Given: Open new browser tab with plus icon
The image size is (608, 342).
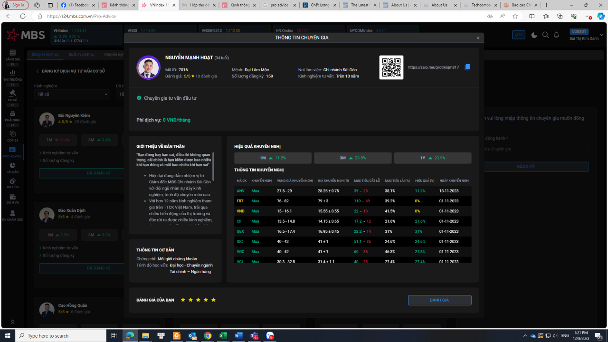Looking at the screenshot, I should click(546, 5).
